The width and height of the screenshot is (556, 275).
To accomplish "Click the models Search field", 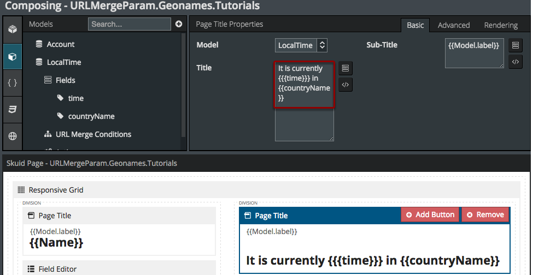I will 130,24.
